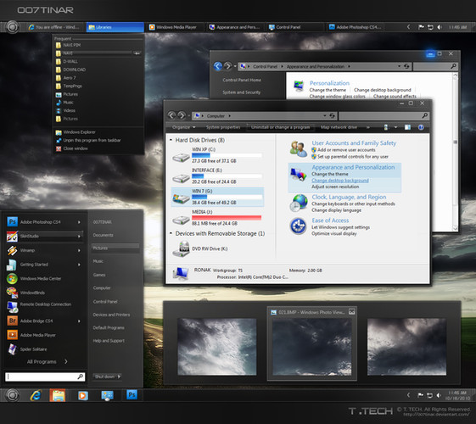Open Windows Media Player taskbar icon
Image resolution: width=476 pixels, height=424 pixels.
point(83,395)
